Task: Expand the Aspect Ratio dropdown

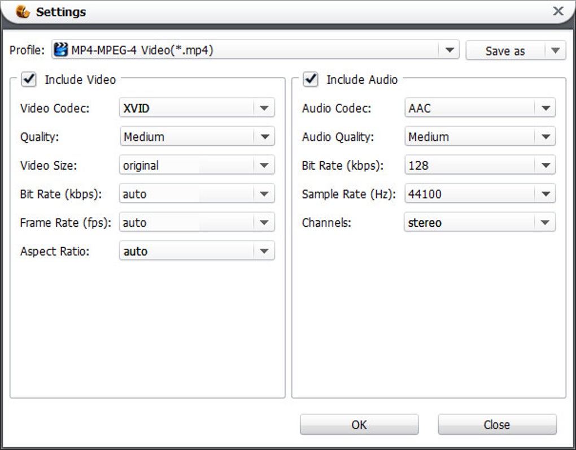Action: tap(264, 252)
